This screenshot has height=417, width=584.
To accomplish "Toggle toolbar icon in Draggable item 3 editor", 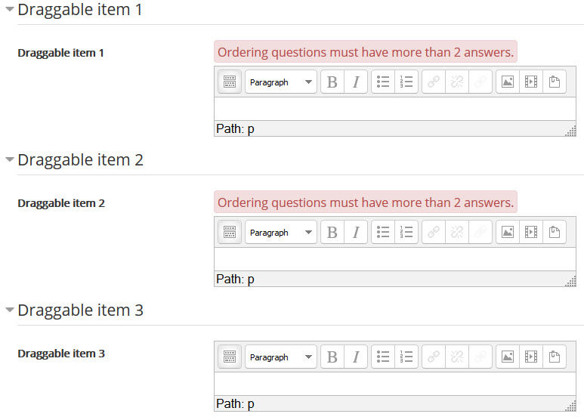I will [x=230, y=357].
